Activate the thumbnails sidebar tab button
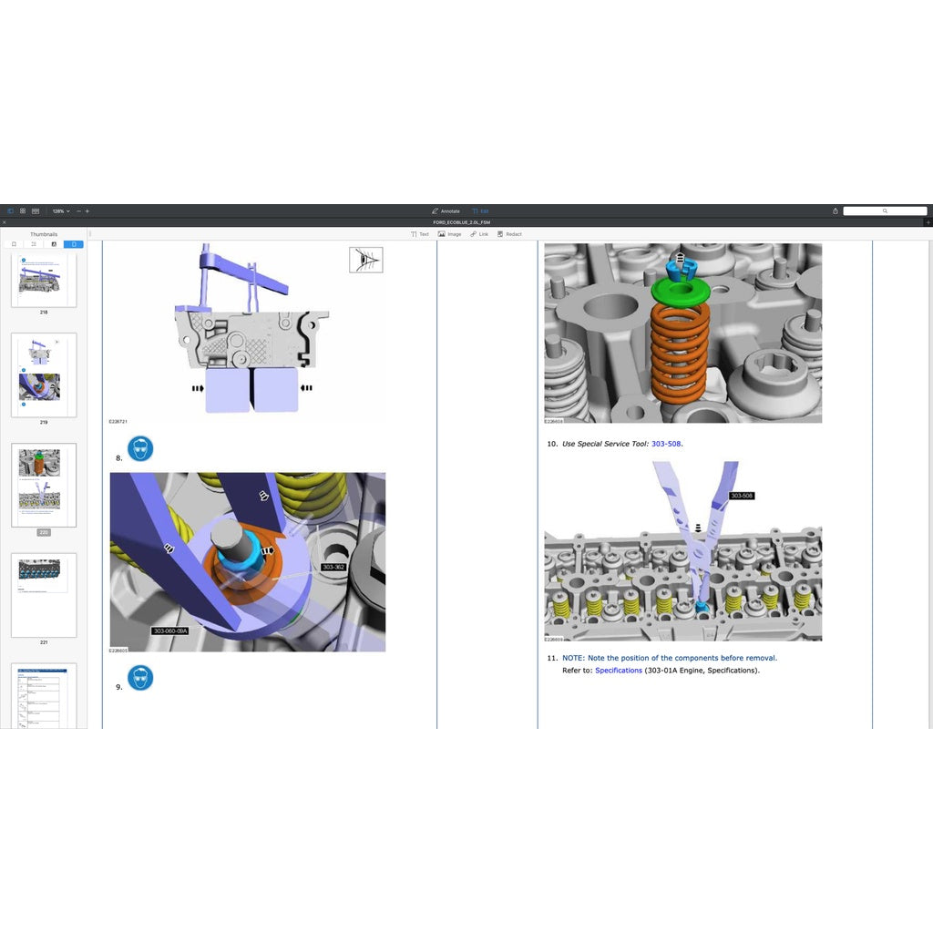Screen dimensions: 933x933 pos(73,244)
